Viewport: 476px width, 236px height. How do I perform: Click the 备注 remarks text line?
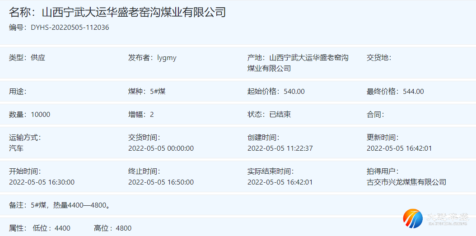click(x=60, y=205)
